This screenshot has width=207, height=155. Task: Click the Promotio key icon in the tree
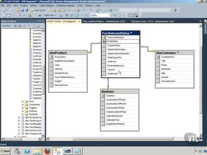tap(30, 34)
